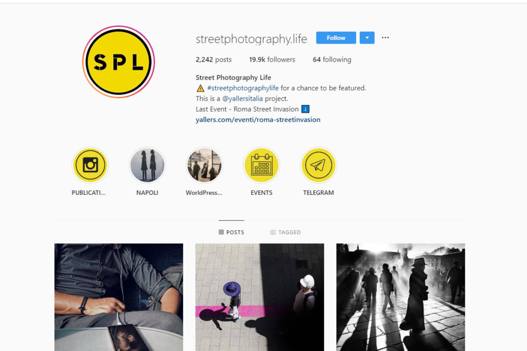Screen dimensions: 527x351
Task: Open the #streetphotographylife hashtag link
Action: click(243, 88)
